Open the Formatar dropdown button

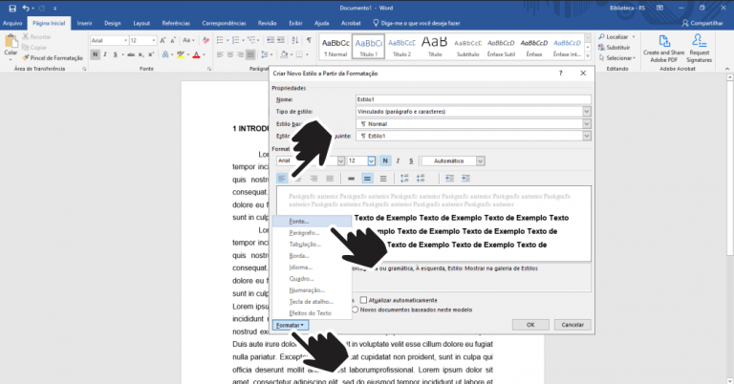(290, 325)
